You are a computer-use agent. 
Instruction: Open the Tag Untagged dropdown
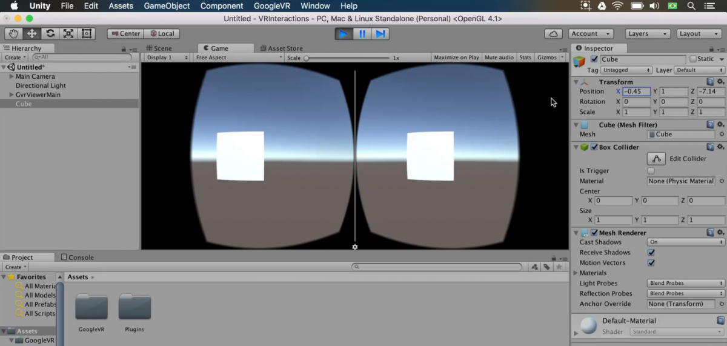click(626, 70)
